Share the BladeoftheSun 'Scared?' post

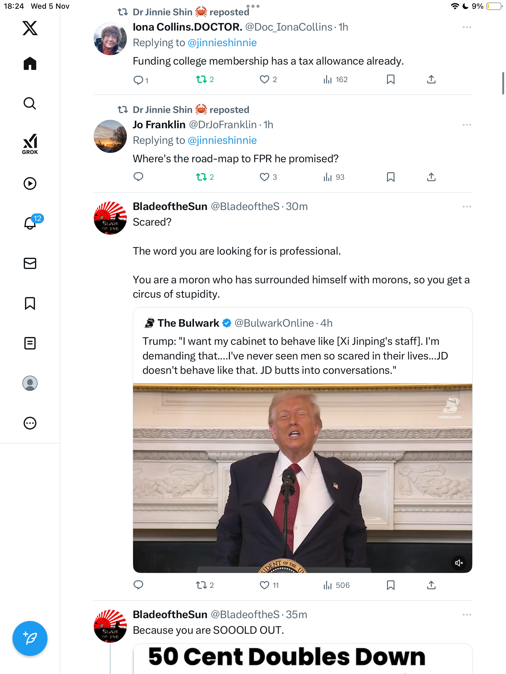431,585
